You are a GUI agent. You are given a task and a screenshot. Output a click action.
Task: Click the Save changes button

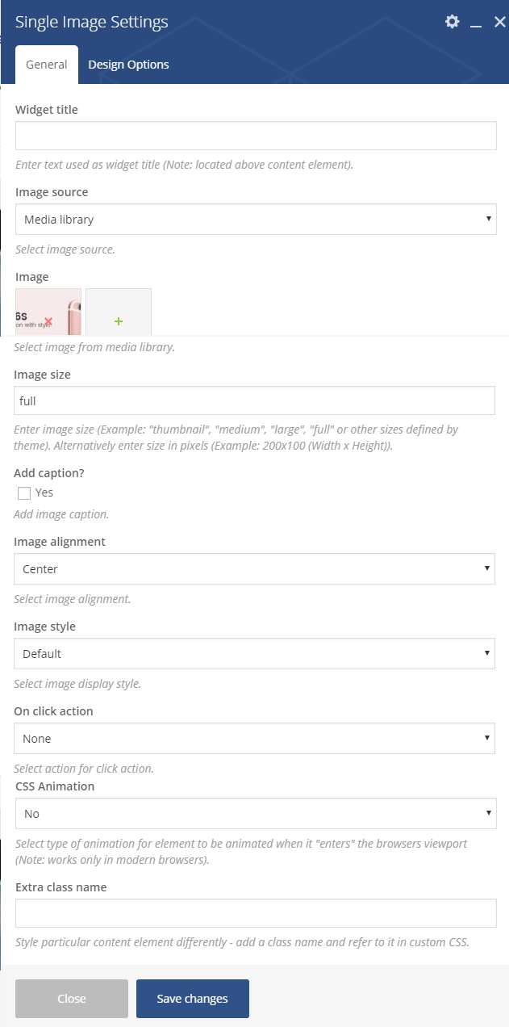coord(193,999)
